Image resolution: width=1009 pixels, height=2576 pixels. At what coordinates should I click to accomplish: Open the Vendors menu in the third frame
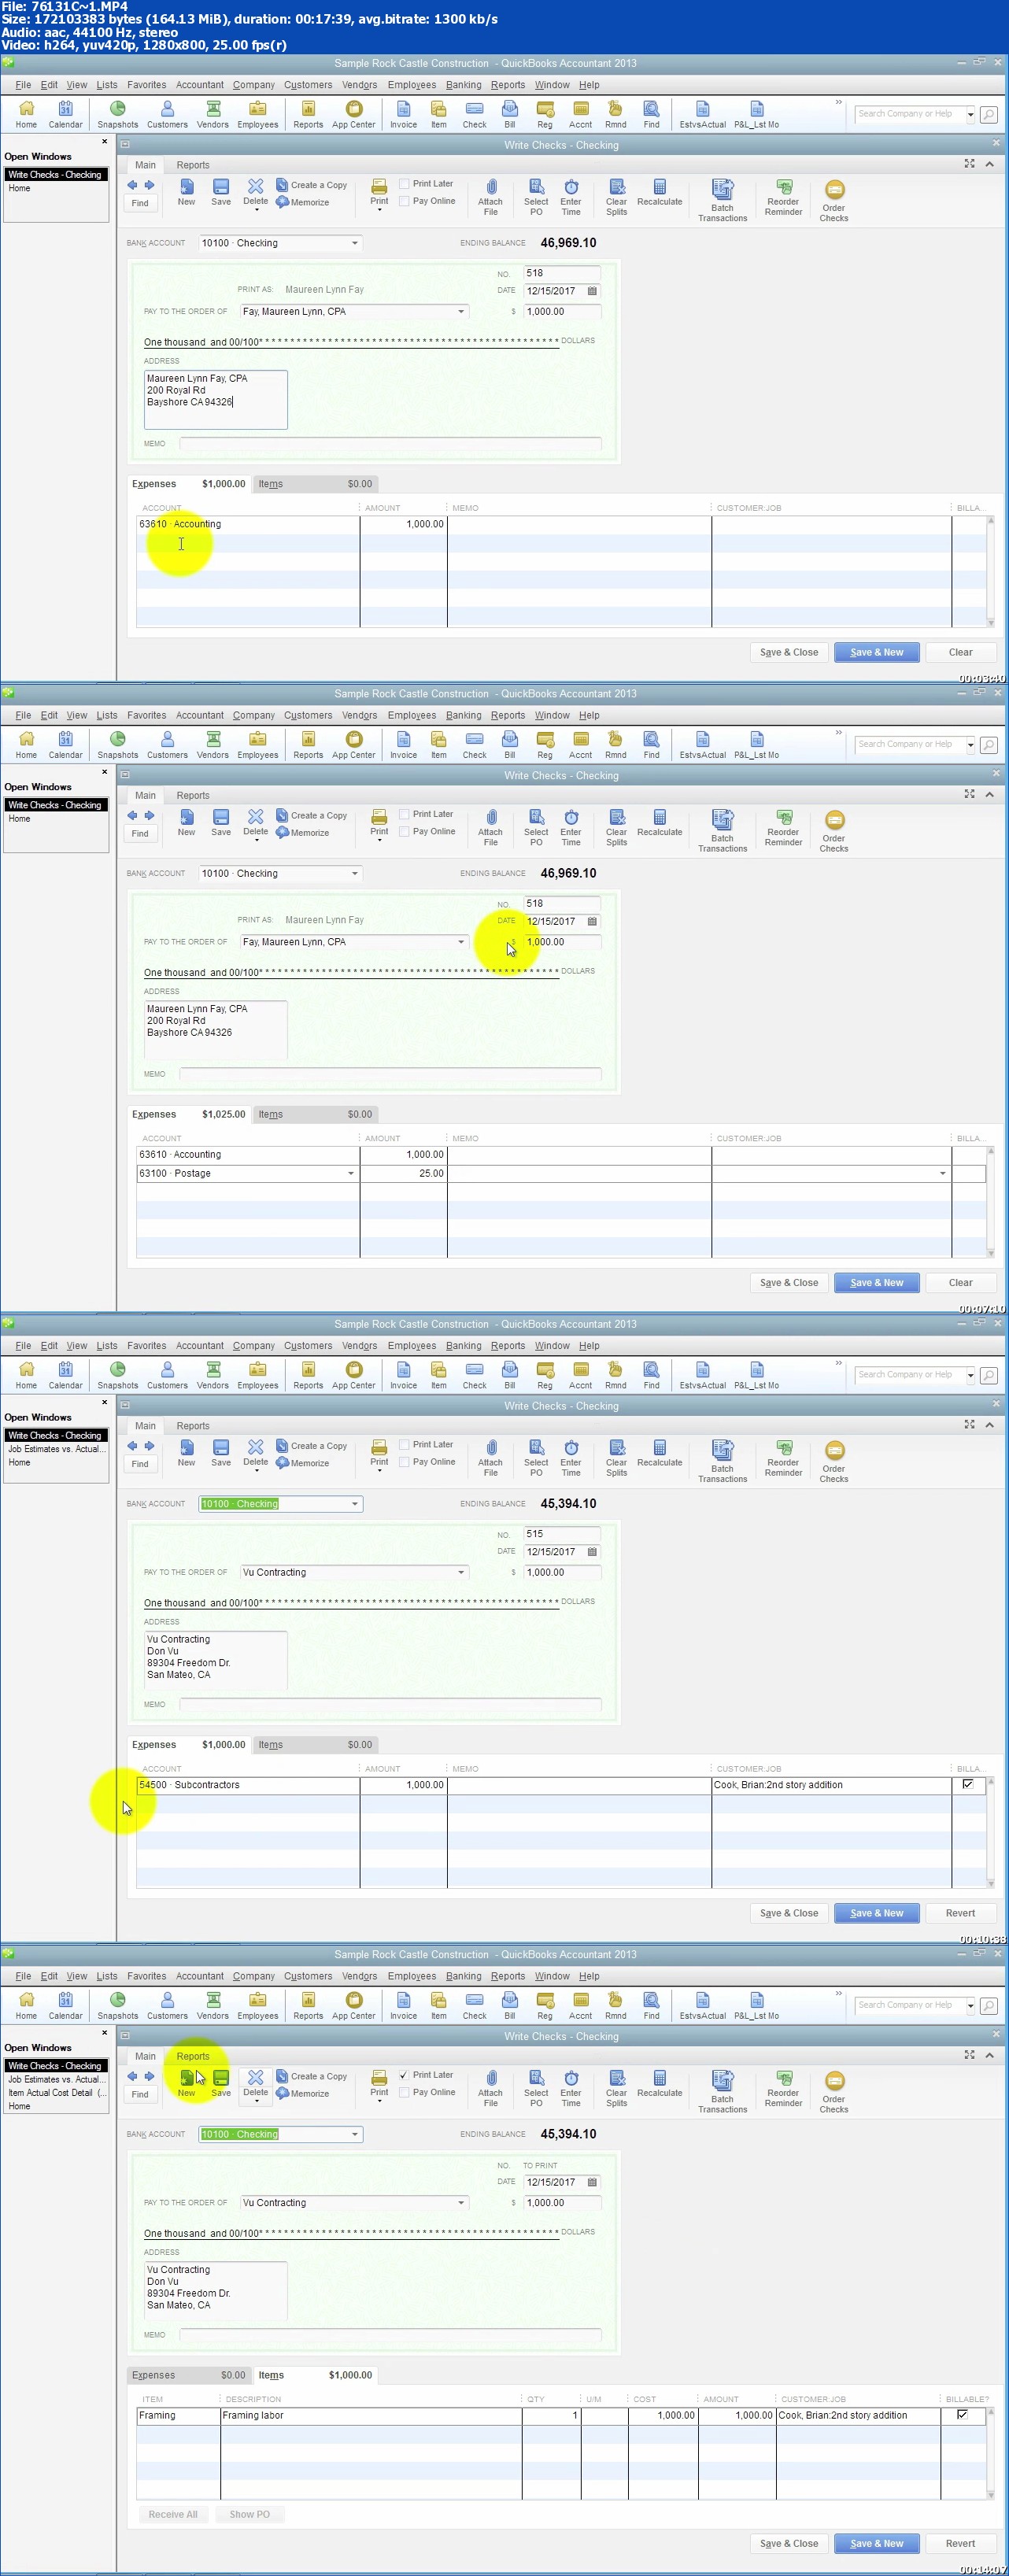pyautogui.click(x=359, y=1346)
